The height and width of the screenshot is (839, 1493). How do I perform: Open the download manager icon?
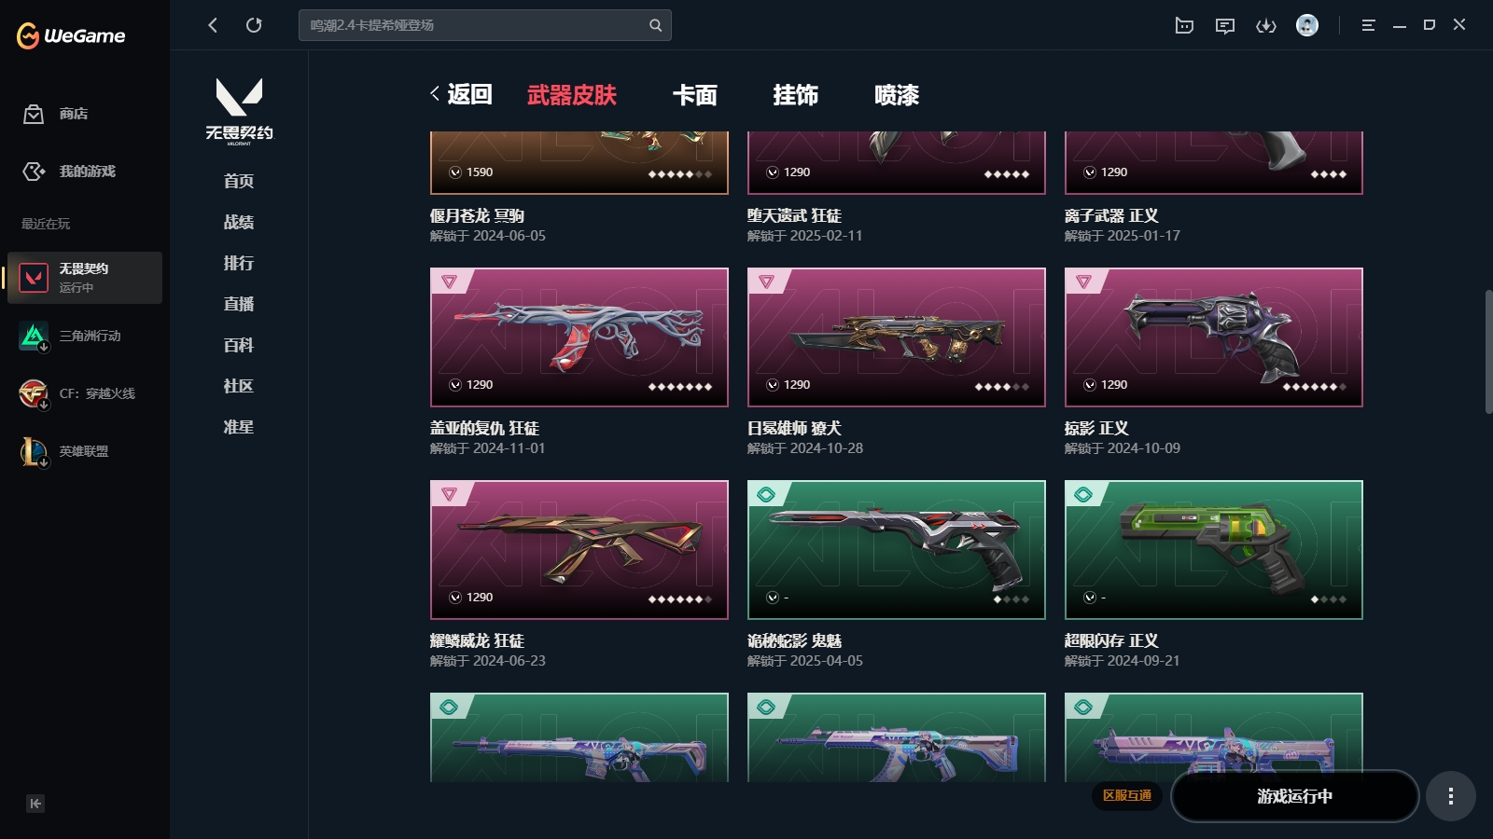coord(1266,25)
